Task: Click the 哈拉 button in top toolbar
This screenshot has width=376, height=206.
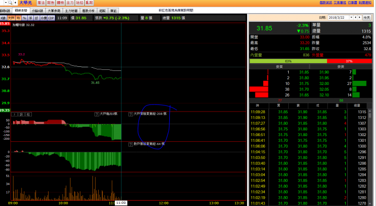Action: tap(79, 3)
